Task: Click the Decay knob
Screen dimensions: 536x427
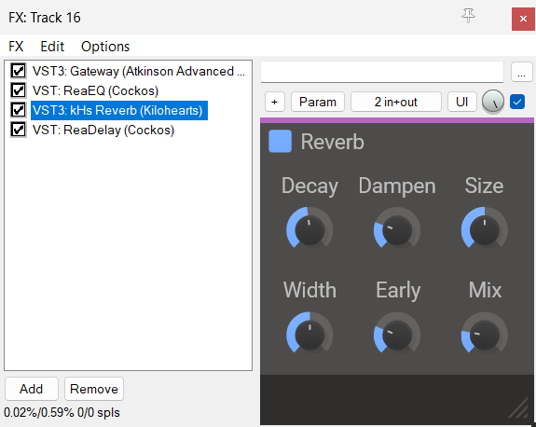Action: (309, 229)
